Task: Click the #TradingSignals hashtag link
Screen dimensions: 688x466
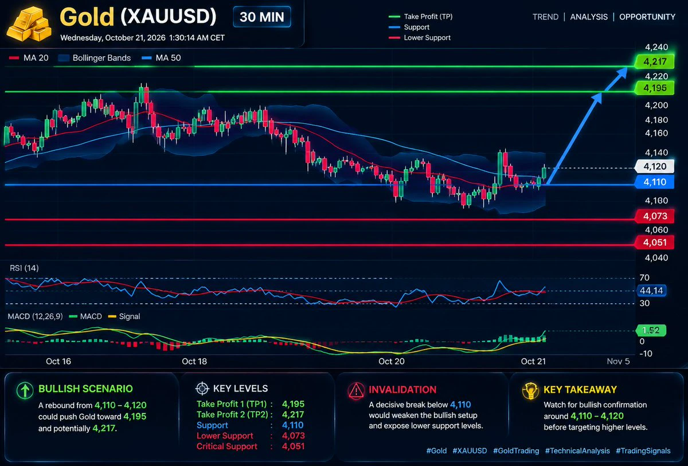Action: click(643, 451)
